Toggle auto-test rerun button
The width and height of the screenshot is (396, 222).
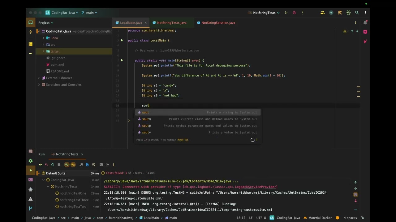53,165
